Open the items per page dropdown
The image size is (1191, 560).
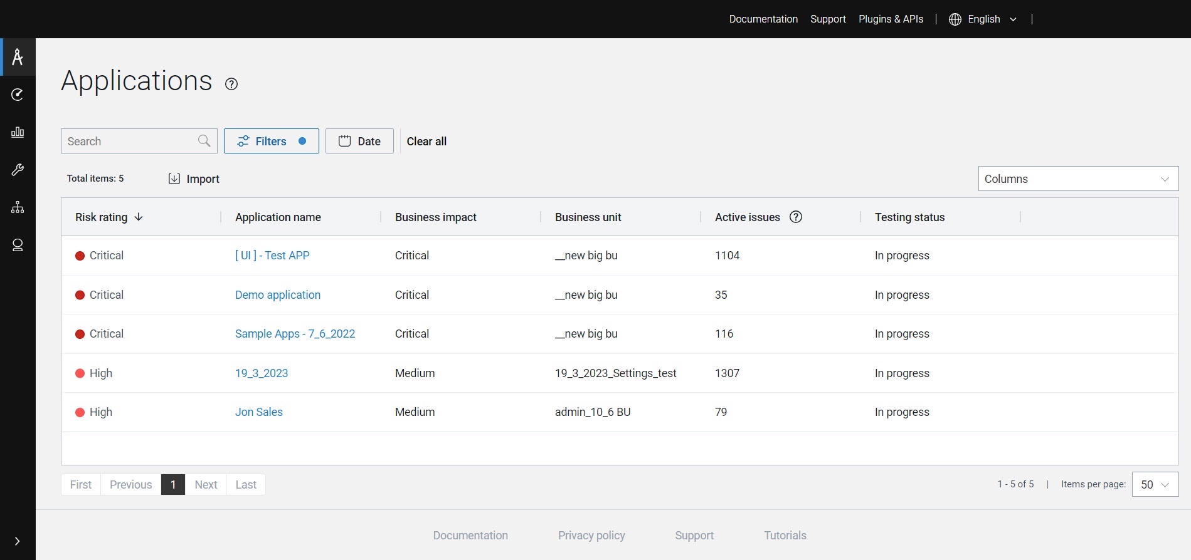click(x=1155, y=485)
